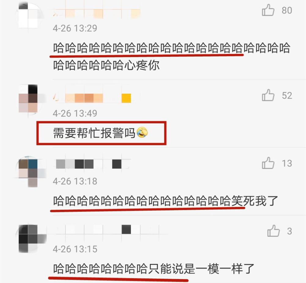Select the comment 只能说是一模一样了
This screenshot has width=306, height=283.
[154, 269]
